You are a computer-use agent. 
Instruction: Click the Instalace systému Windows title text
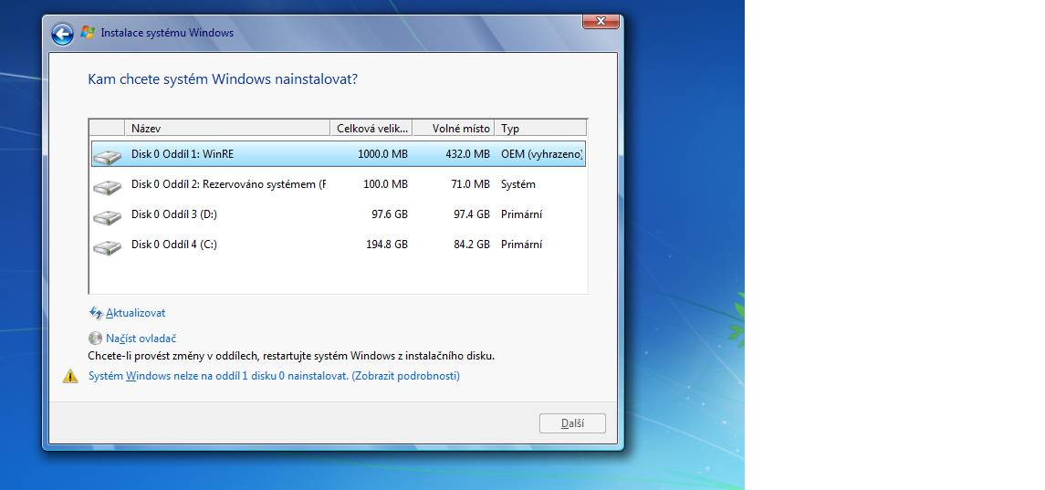[x=167, y=33]
